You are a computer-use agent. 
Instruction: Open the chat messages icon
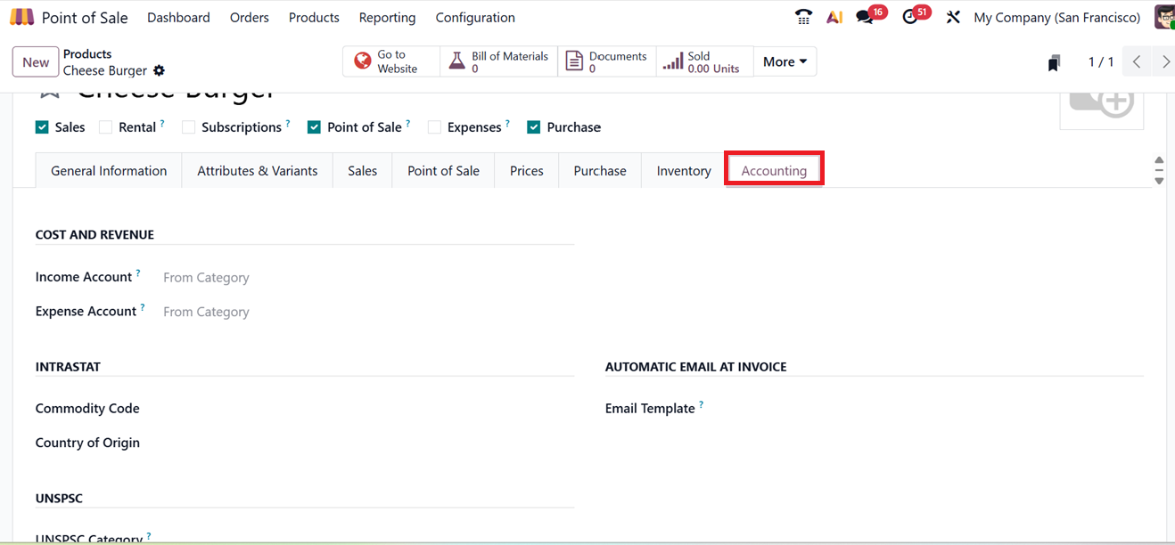[x=864, y=17]
